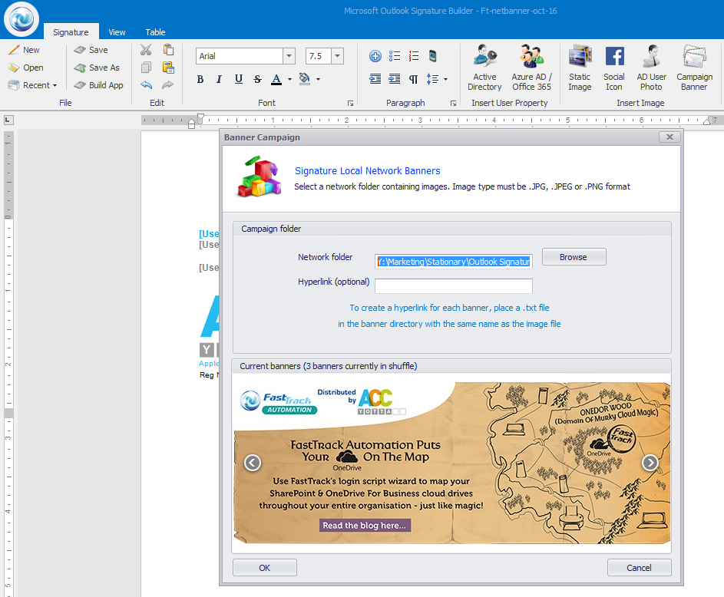
Task: Open Azure AD / Office 365 properties
Action: 531,68
